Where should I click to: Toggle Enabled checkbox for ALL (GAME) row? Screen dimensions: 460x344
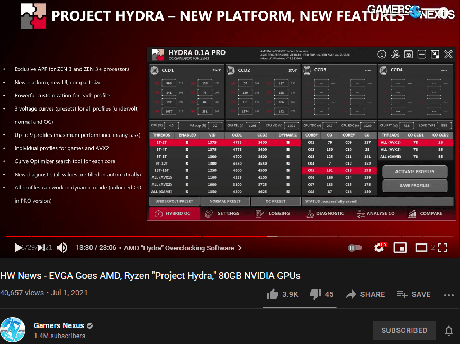[x=187, y=192]
